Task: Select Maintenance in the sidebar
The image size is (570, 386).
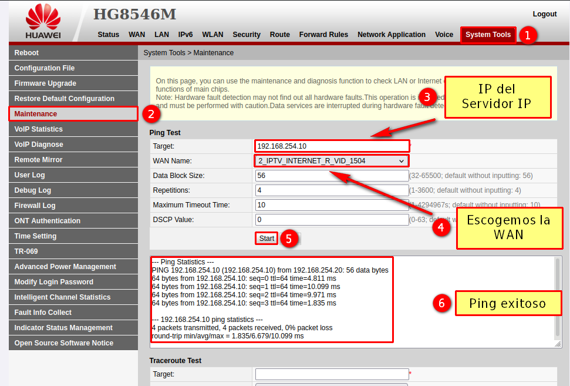Action: [x=36, y=114]
